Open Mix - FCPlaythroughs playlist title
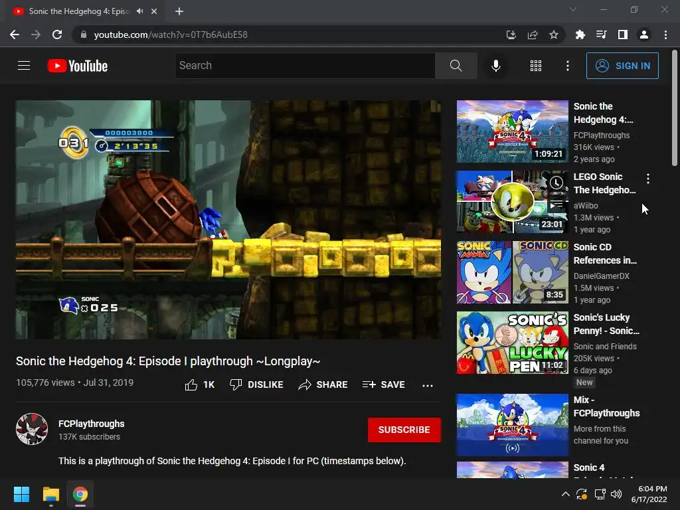The image size is (680, 510). click(x=606, y=406)
